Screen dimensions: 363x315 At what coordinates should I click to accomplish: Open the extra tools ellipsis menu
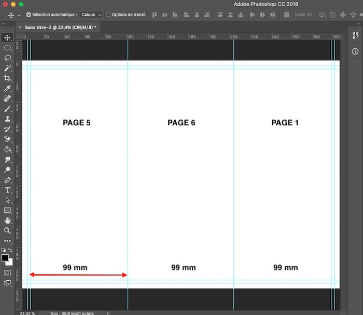(x=7, y=241)
